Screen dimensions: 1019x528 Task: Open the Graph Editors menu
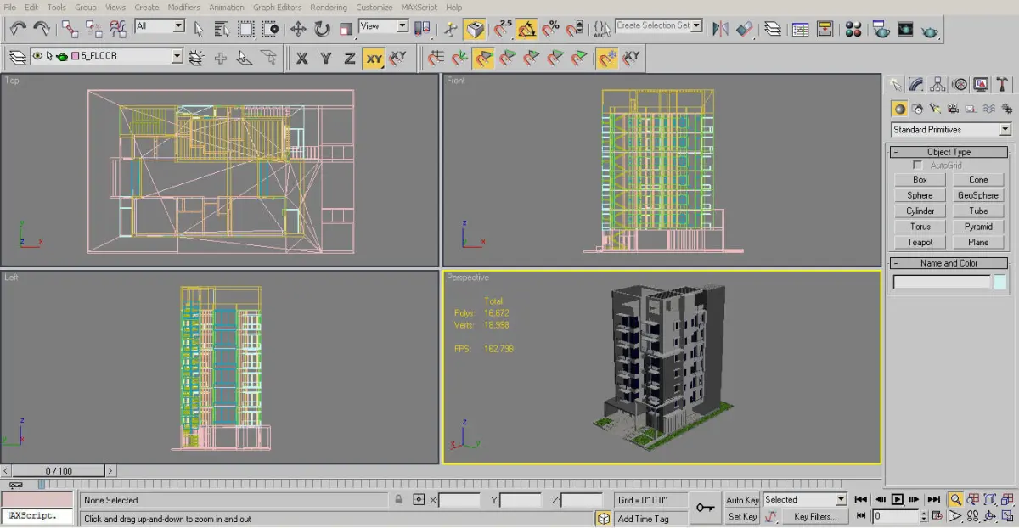tap(277, 7)
